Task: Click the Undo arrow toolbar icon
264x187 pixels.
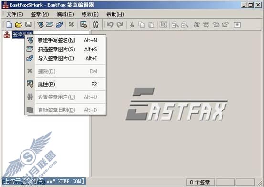Action: pyautogui.click(x=110, y=25)
